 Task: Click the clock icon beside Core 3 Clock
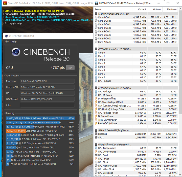pos(96,28)
